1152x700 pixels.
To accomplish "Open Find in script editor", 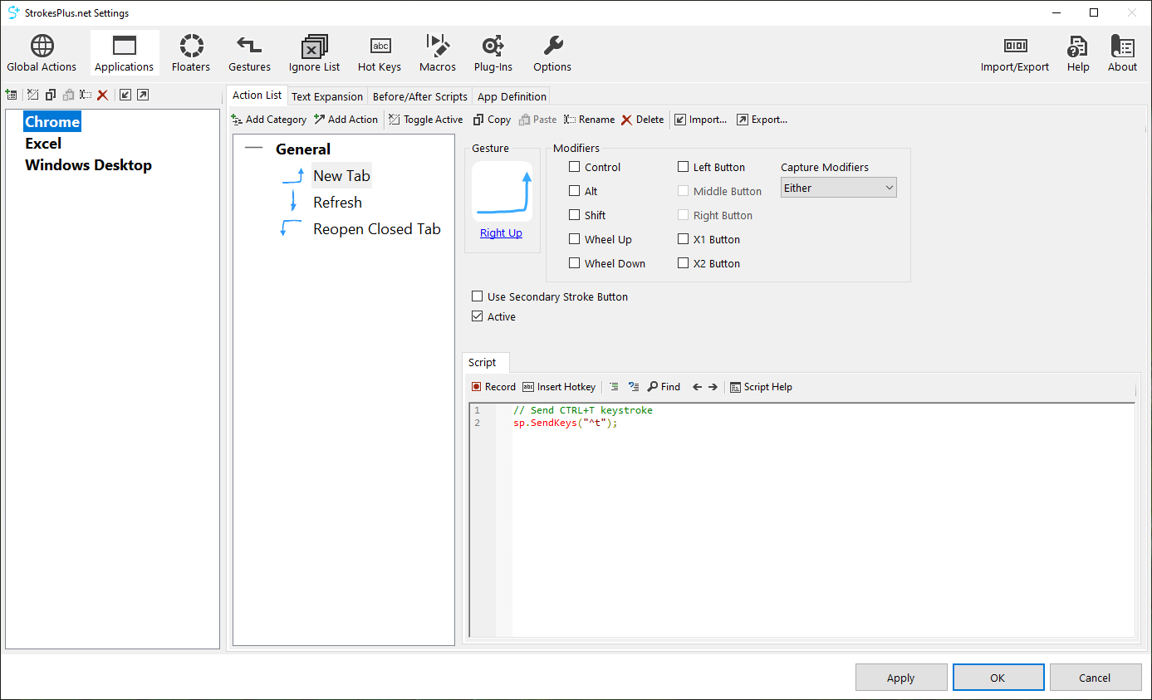I will click(x=664, y=387).
